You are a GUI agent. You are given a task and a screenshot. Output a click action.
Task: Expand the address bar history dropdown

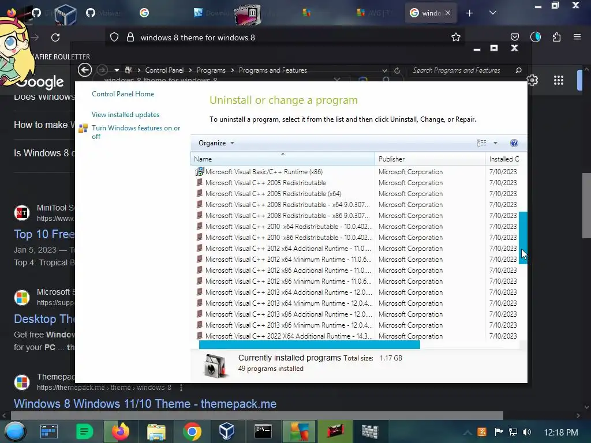(384, 70)
